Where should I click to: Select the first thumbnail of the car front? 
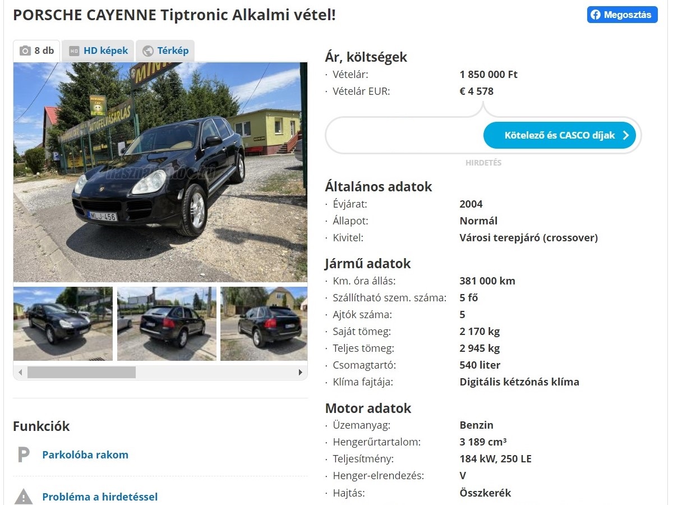63,324
